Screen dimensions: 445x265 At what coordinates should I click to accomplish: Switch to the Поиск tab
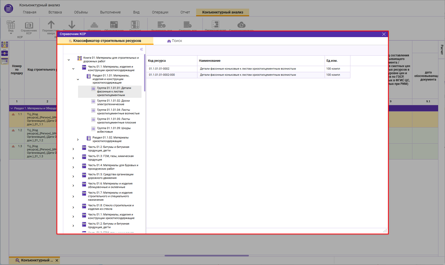pyautogui.click(x=175, y=41)
